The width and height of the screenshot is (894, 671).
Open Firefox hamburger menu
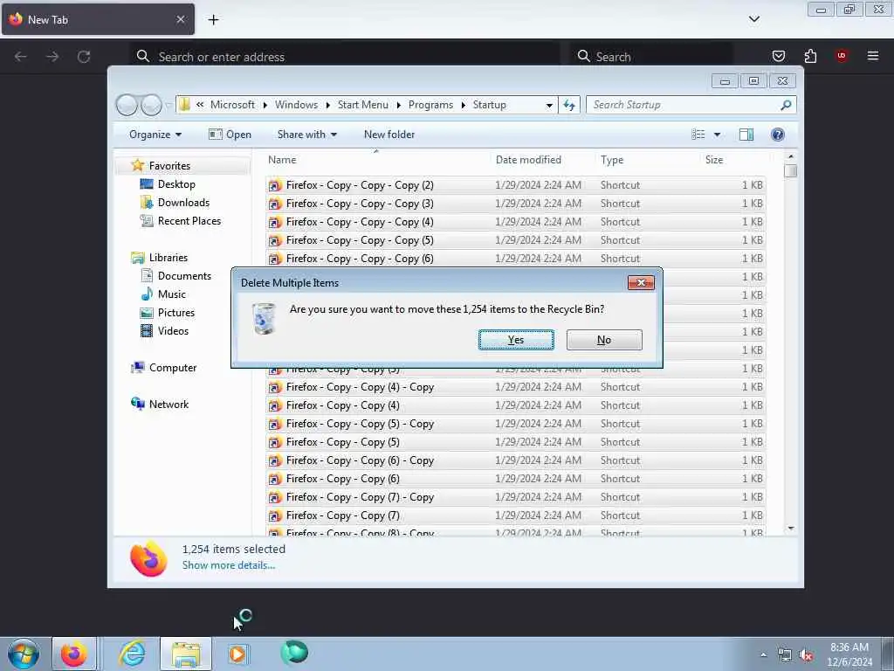click(872, 56)
